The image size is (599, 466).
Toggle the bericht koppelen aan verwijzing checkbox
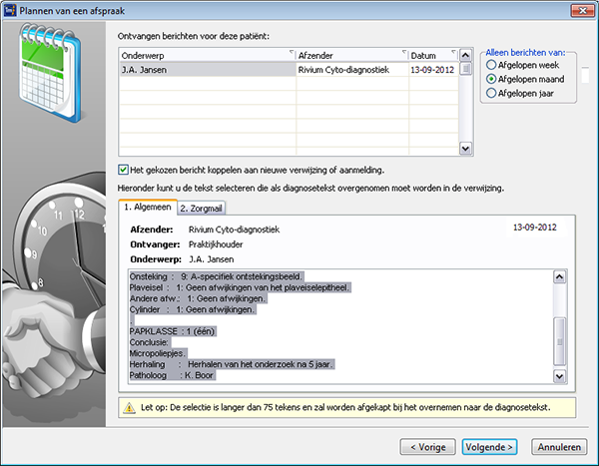coord(123,170)
